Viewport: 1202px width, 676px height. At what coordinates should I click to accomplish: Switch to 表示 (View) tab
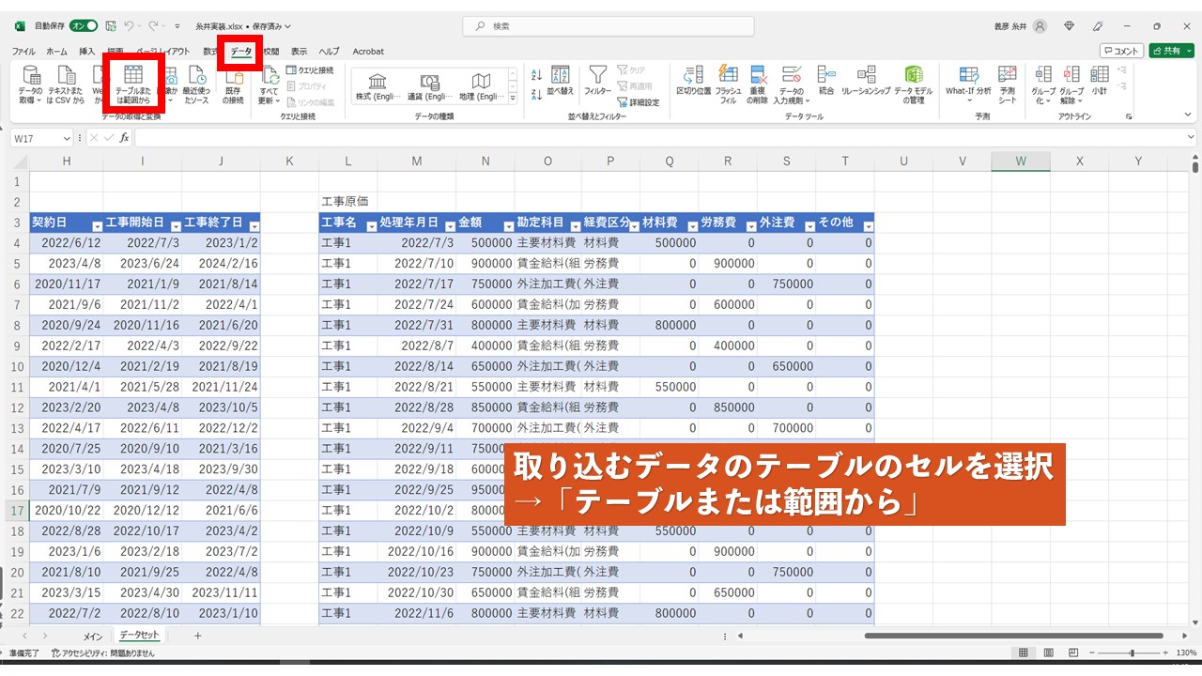click(299, 52)
